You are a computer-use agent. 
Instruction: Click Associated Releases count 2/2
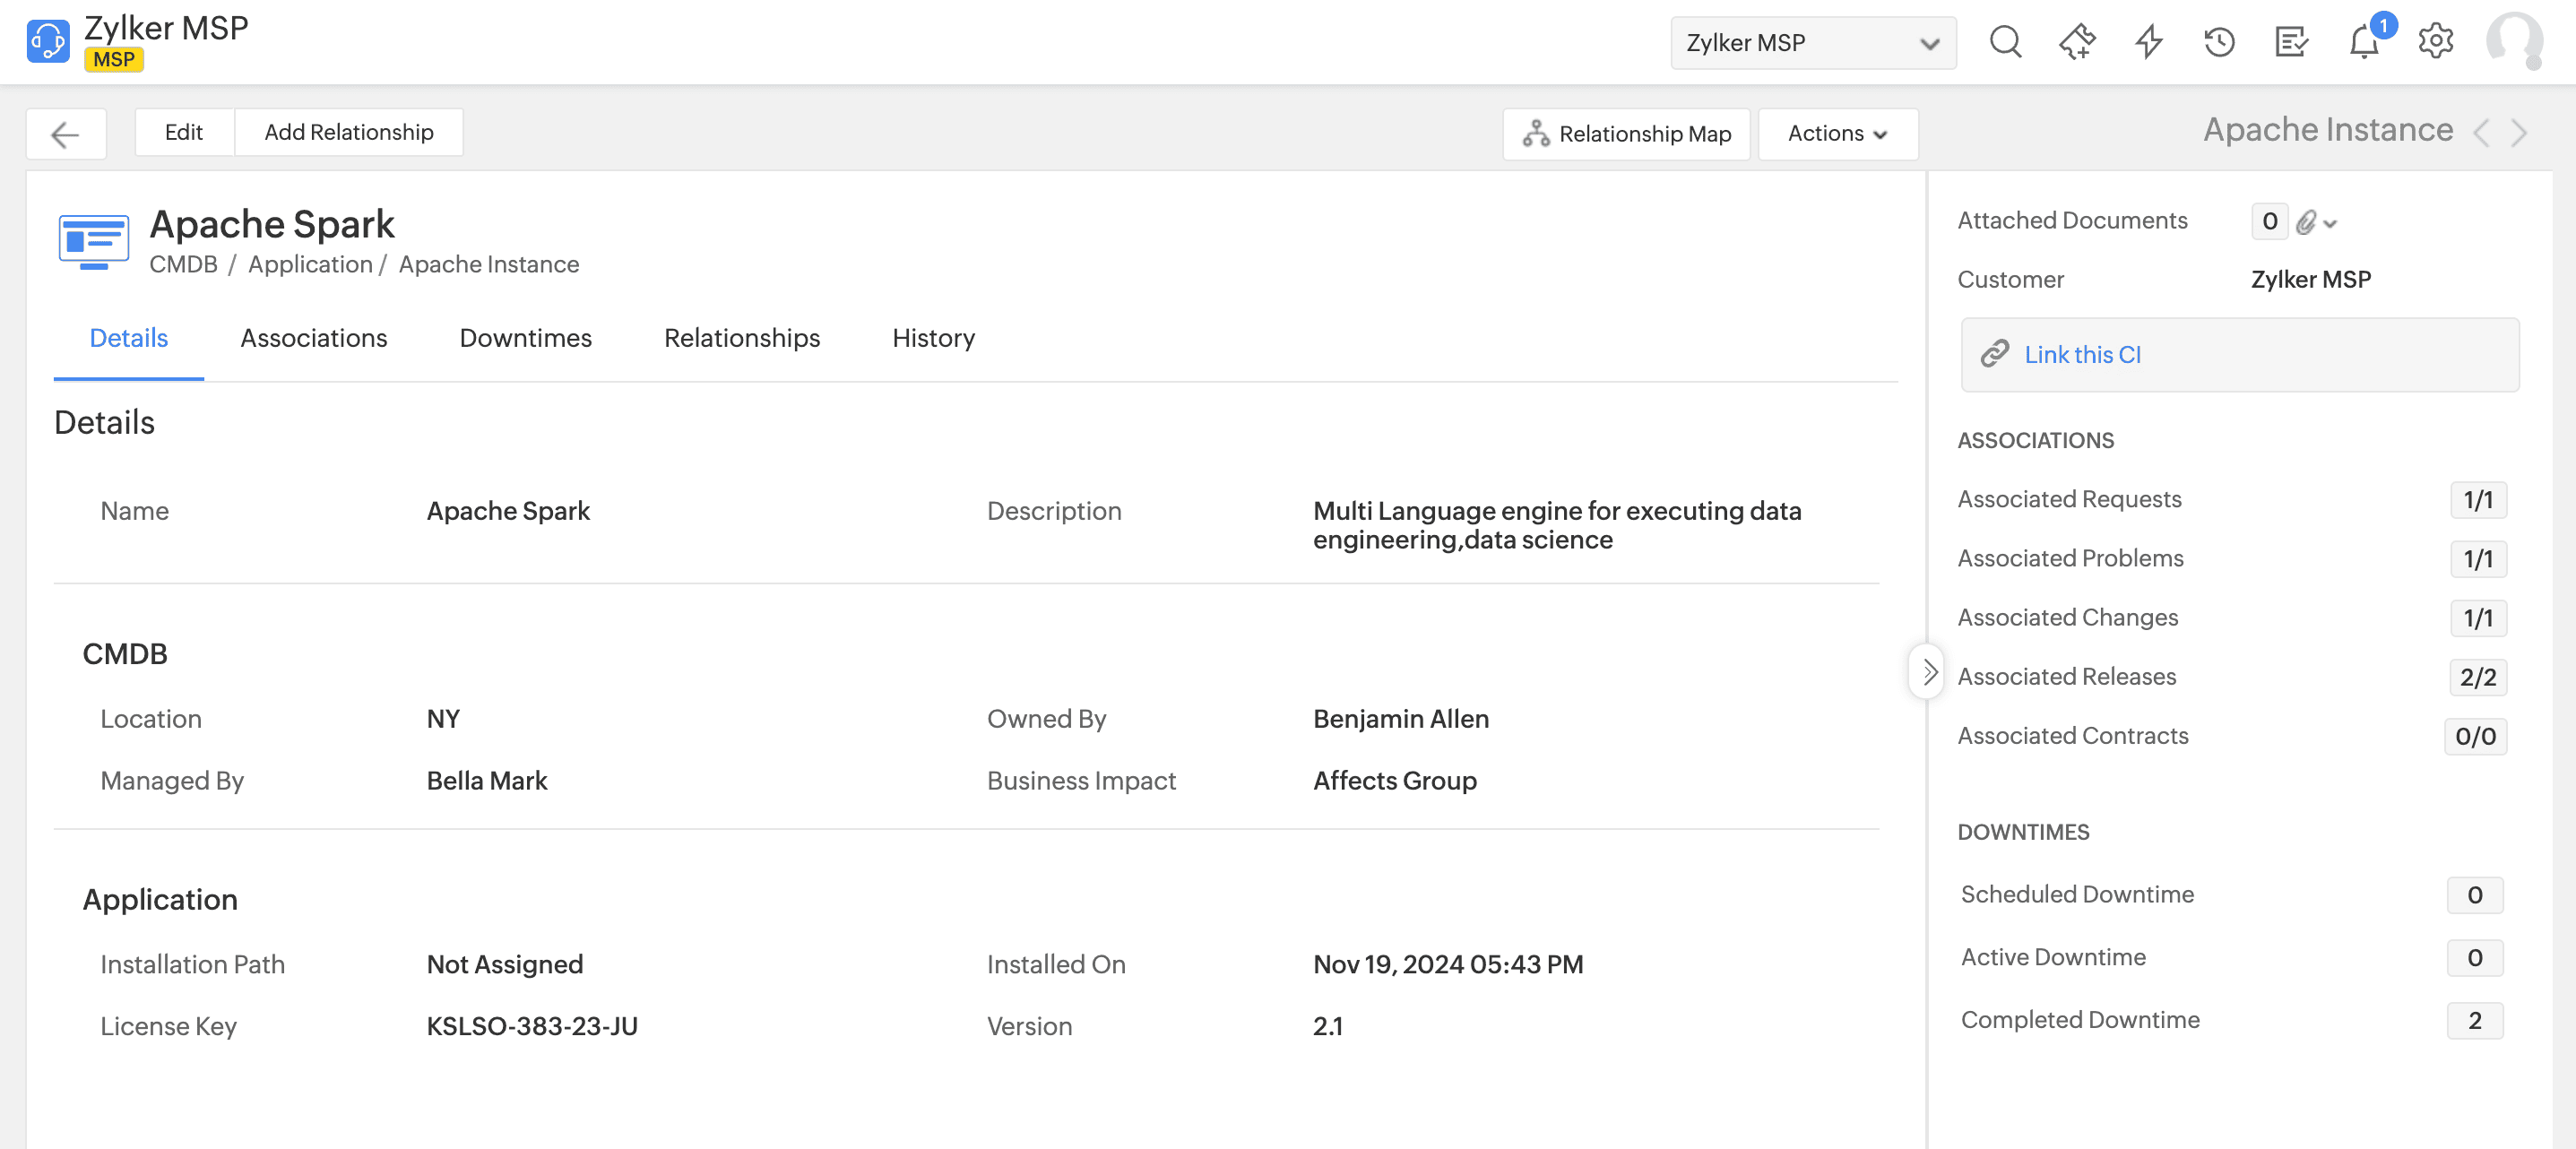click(2477, 677)
